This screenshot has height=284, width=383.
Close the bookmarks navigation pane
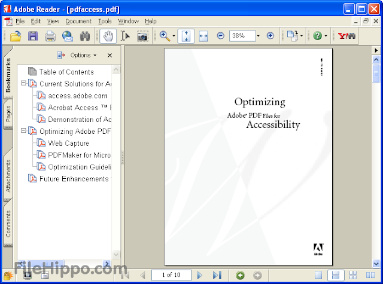click(110, 56)
